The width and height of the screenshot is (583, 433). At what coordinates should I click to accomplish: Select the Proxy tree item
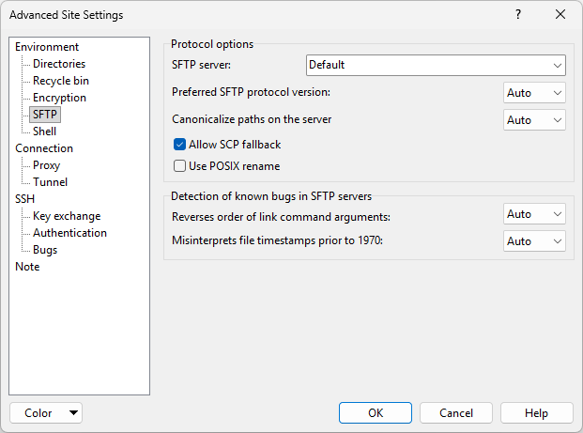tap(46, 165)
